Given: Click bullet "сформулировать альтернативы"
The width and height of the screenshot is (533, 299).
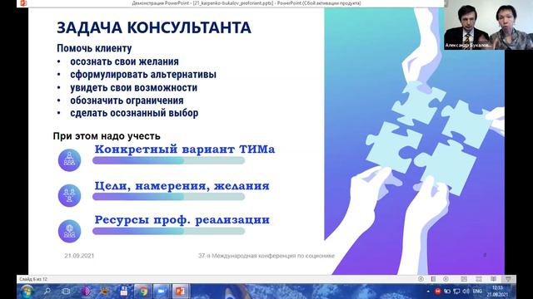Looking at the screenshot, I should click(x=143, y=74).
